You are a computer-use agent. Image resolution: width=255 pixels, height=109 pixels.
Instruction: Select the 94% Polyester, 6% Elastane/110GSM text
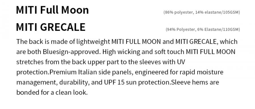click(x=203, y=29)
